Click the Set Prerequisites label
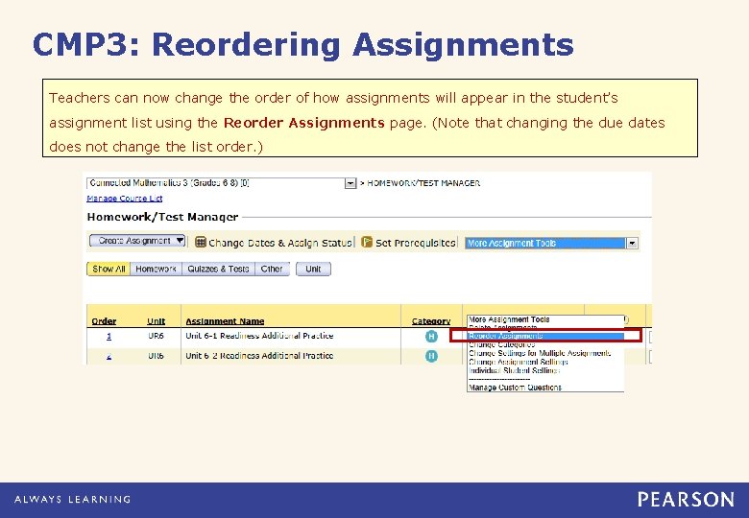Image resolution: width=749 pixels, height=518 pixels. [416, 243]
